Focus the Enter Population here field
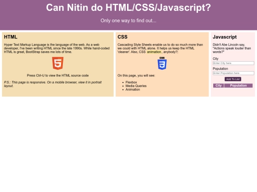 click(233, 73)
